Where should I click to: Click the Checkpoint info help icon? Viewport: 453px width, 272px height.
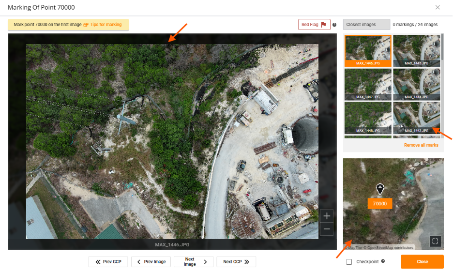(383, 261)
